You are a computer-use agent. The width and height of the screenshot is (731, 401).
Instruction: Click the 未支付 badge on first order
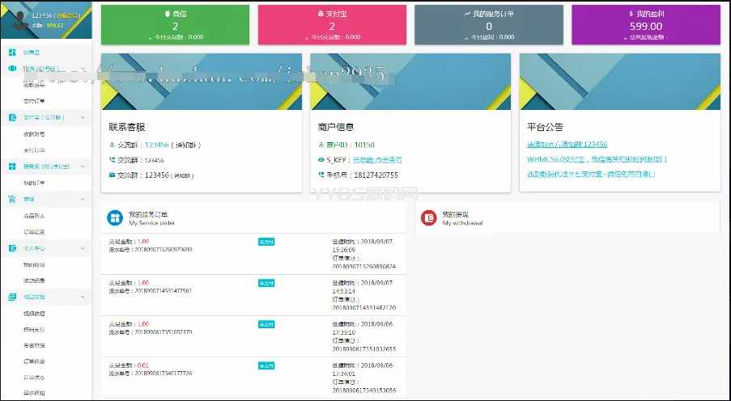[x=266, y=241]
